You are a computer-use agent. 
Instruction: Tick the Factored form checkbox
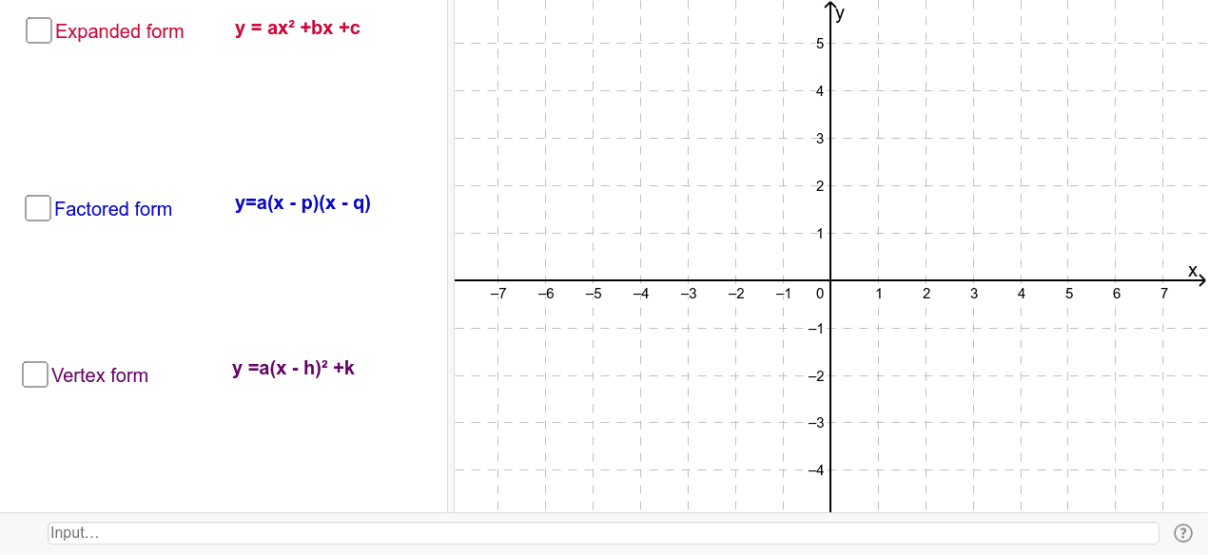point(38,208)
